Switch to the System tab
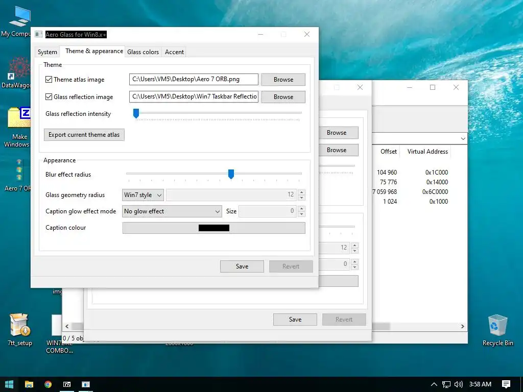Screen dimensions: 523x392 (47, 52)
